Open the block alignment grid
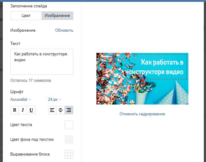The width and height of the screenshot is (206, 162). coord(69,154)
